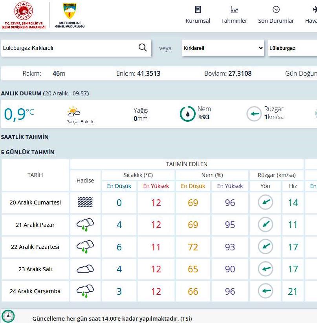Click the 5 GÜNLÜK TAHMİN heading
This screenshot has width=317, height=323.
[x=28, y=152]
